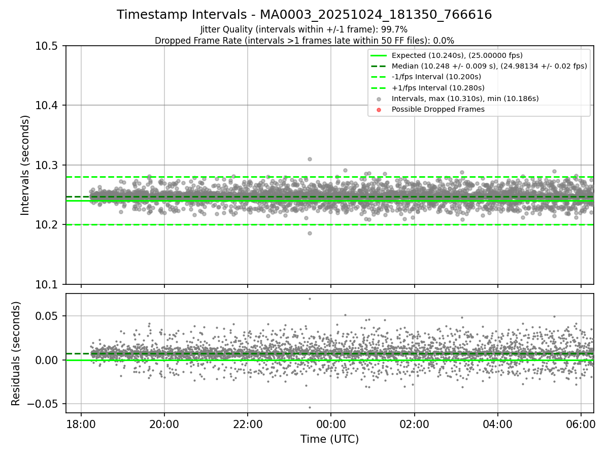609x457 pixels.
Task: Click the 'Dropped Frame Rate' 0.0% subtitle line
Action: pyautogui.click(x=304, y=41)
